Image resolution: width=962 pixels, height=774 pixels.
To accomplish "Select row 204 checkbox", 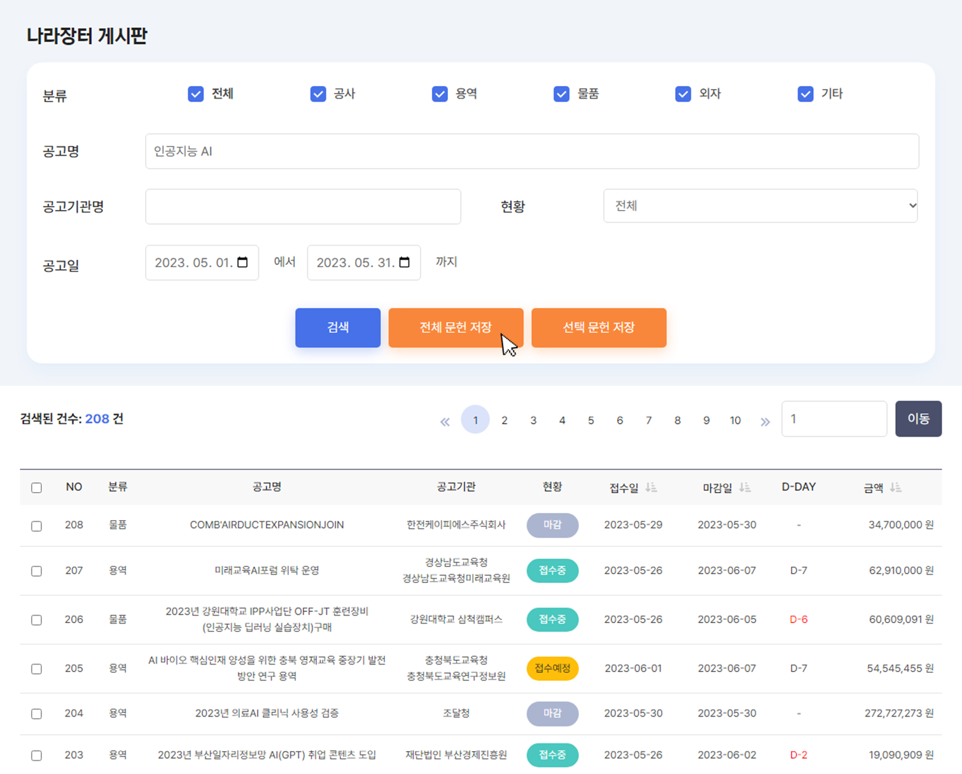I will (x=37, y=714).
